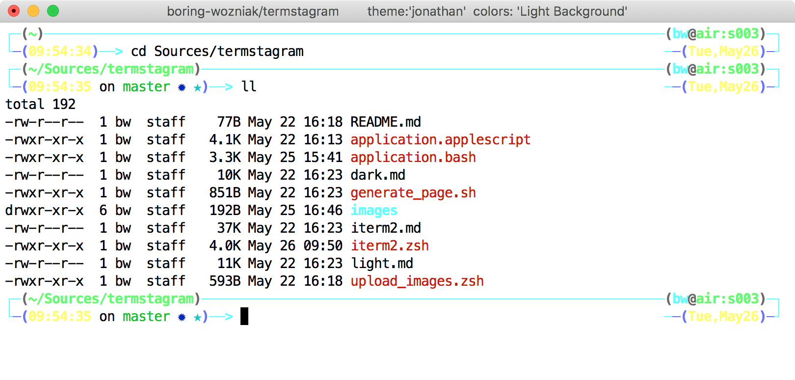Click the window title text boring-wozniak/termstagram
The height and width of the screenshot is (380, 795).
coord(253,11)
